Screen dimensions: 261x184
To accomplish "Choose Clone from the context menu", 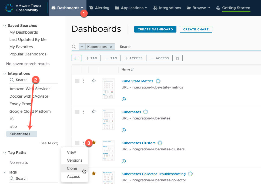I will (x=75, y=168).
